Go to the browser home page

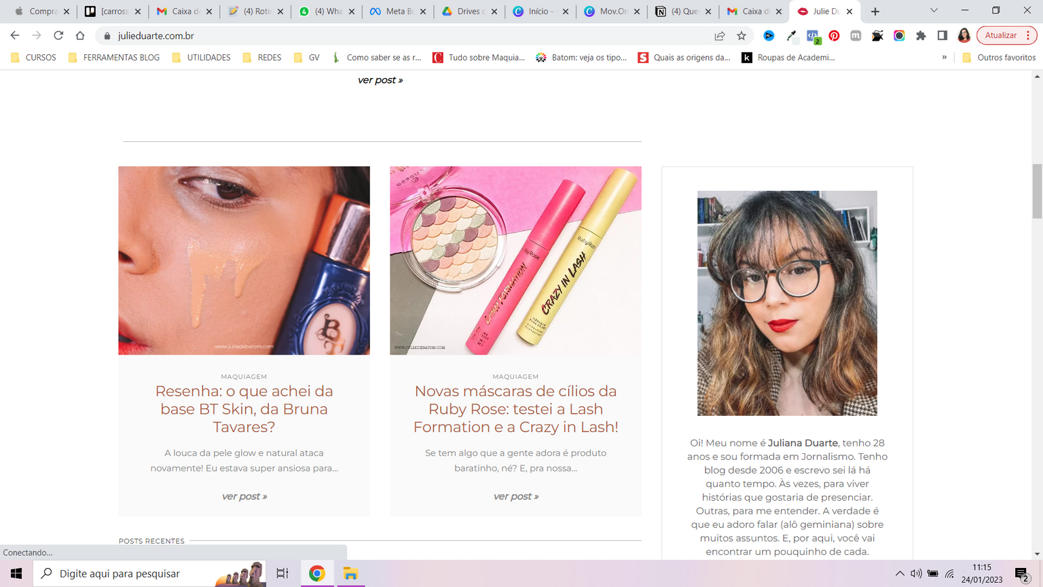(80, 35)
